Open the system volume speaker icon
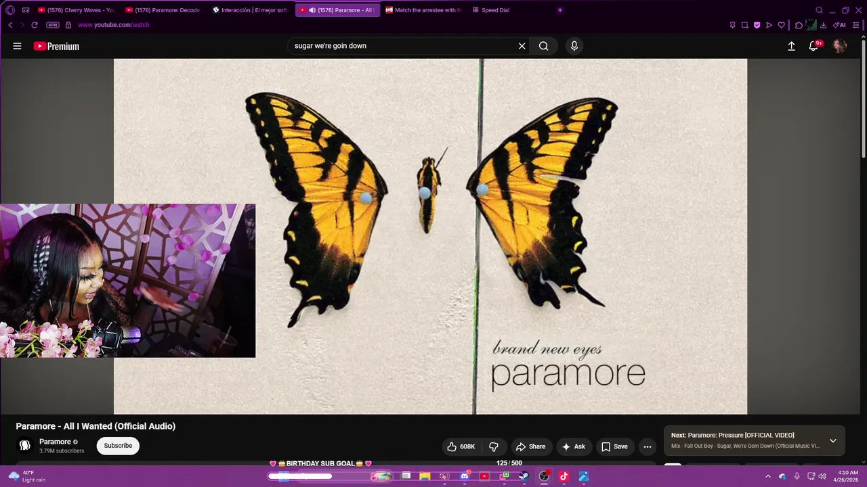The width and height of the screenshot is (867, 487). click(822, 476)
